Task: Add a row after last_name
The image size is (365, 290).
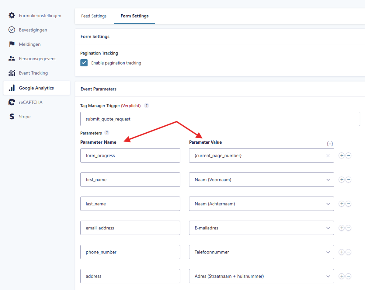Action: 342,204
